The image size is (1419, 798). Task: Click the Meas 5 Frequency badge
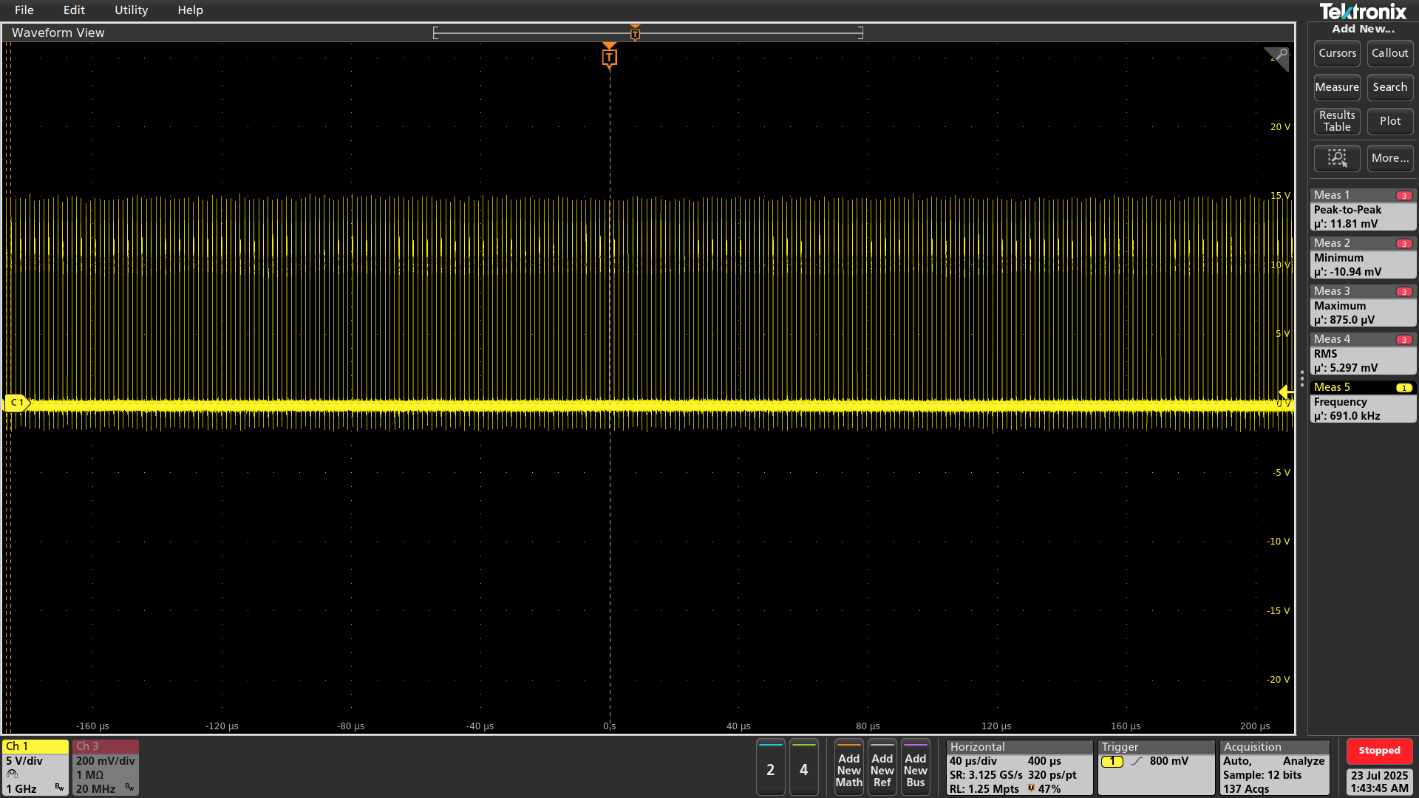click(1362, 402)
